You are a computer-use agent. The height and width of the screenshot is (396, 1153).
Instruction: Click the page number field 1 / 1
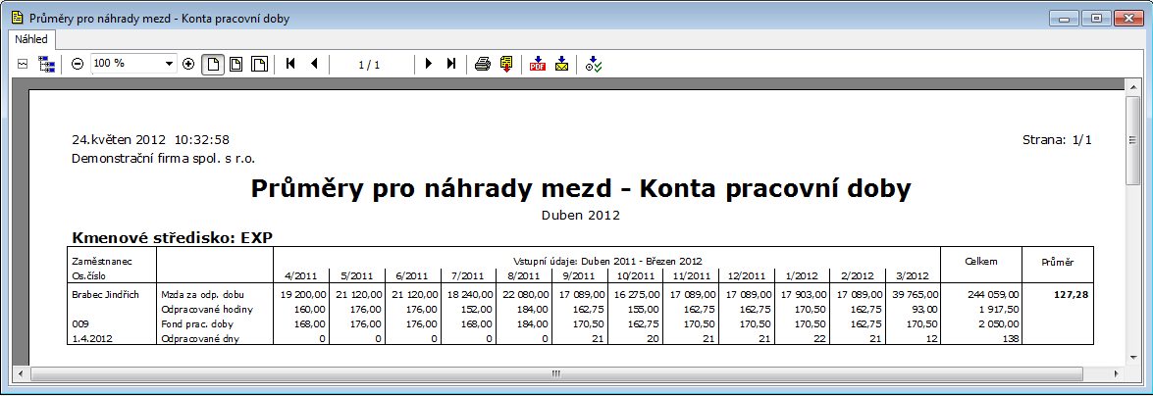click(369, 65)
